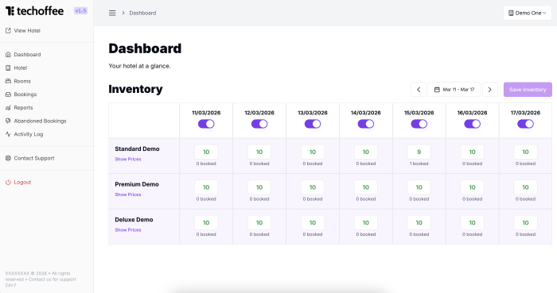This screenshot has width=557, height=293.
Task: Click the techoffee logo
Action: click(34, 11)
